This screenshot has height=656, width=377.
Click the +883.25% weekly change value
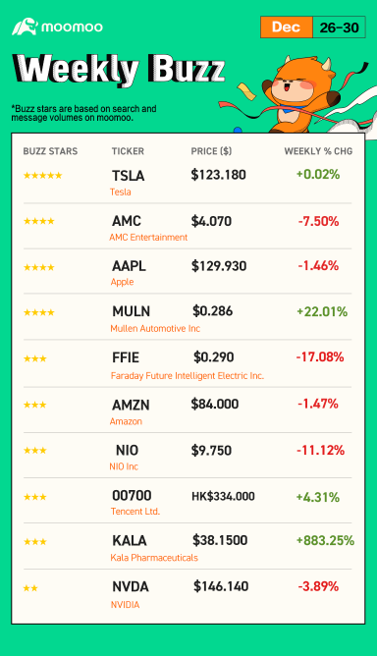click(325, 540)
